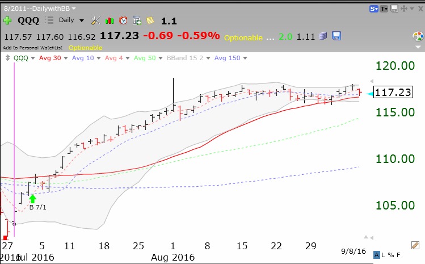The image size is (425, 264).
Task: Toggle the A arithmetic scale option
Action: click(376, 255)
